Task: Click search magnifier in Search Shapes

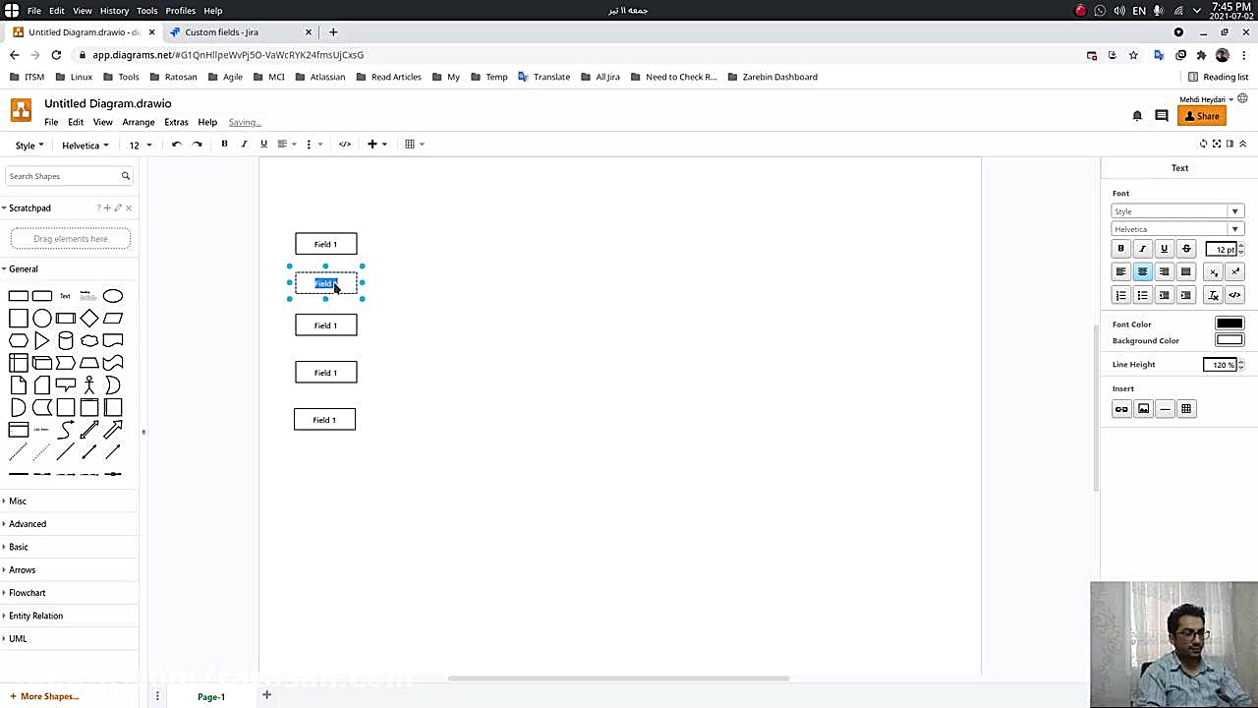Action: click(126, 176)
